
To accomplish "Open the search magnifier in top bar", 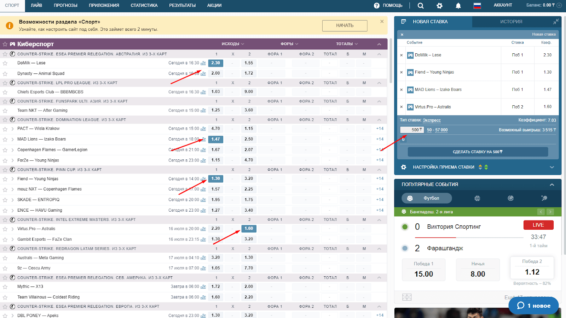I will (x=420, y=6).
